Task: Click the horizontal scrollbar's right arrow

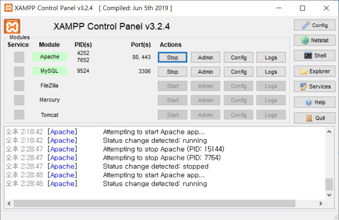Action: click(321, 203)
